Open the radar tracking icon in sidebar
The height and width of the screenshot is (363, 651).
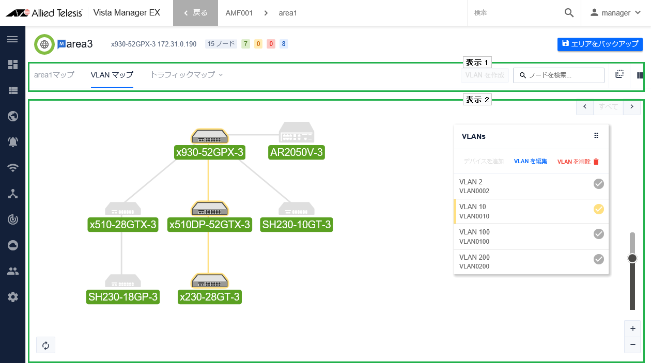(12, 219)
